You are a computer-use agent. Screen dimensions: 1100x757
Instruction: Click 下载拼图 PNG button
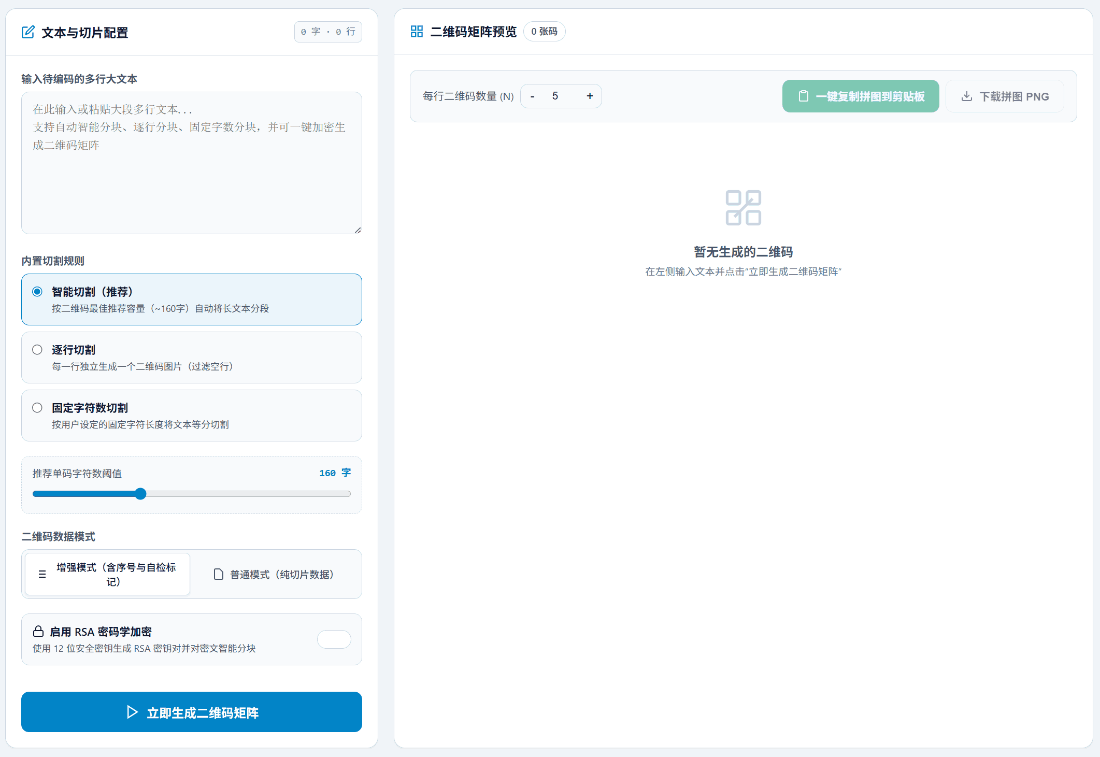[1005, 96]
